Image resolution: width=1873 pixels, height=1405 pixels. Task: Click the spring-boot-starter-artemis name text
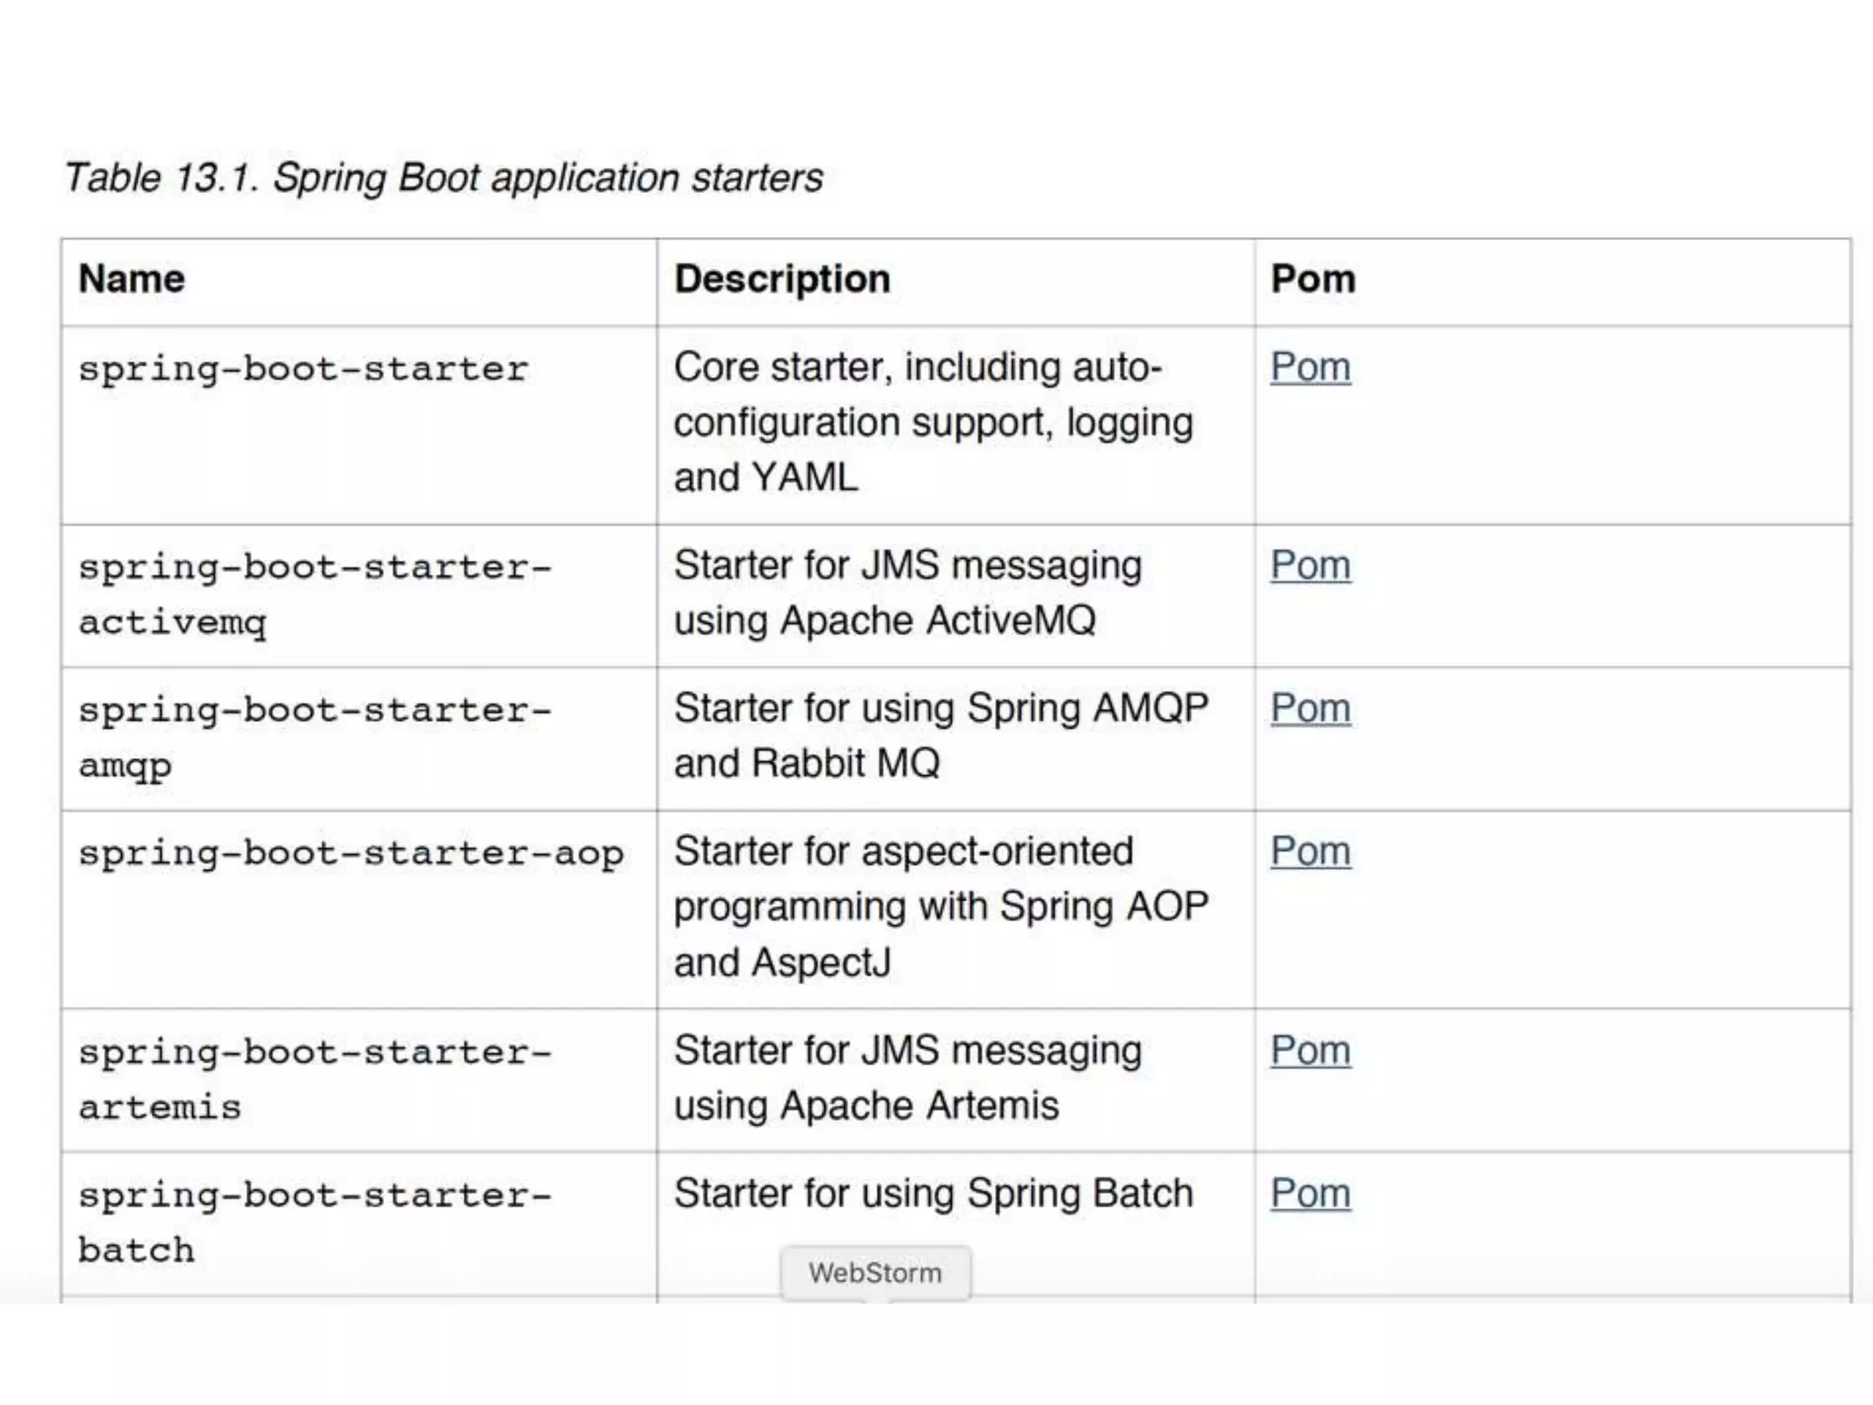click(314, 1079)
